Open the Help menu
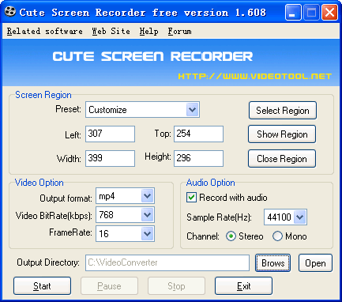342x302 pixels. [148, 31]
